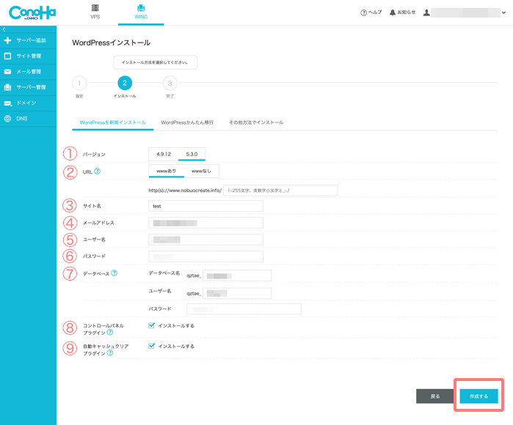Click the メール管理 envelope icon
Image resolution: width=513 pixels, height=425 pixels.
7,72
